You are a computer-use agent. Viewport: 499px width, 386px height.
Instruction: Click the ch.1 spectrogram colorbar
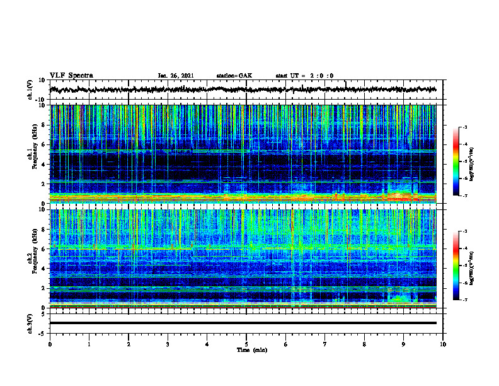[456, 161]
